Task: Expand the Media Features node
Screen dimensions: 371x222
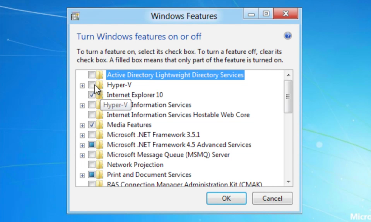Action: [x=82, y=126]
